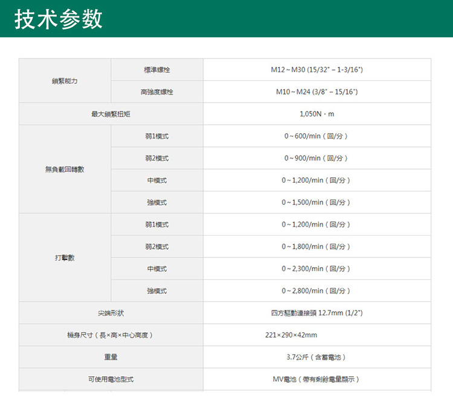Select the M10~M24 bolt size value

point(316,92)
